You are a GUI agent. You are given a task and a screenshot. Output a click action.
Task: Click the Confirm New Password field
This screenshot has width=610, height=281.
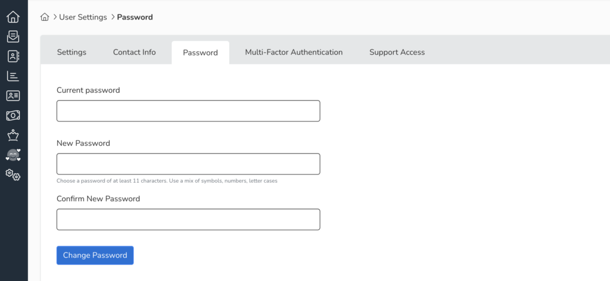[x=188, y=219]
